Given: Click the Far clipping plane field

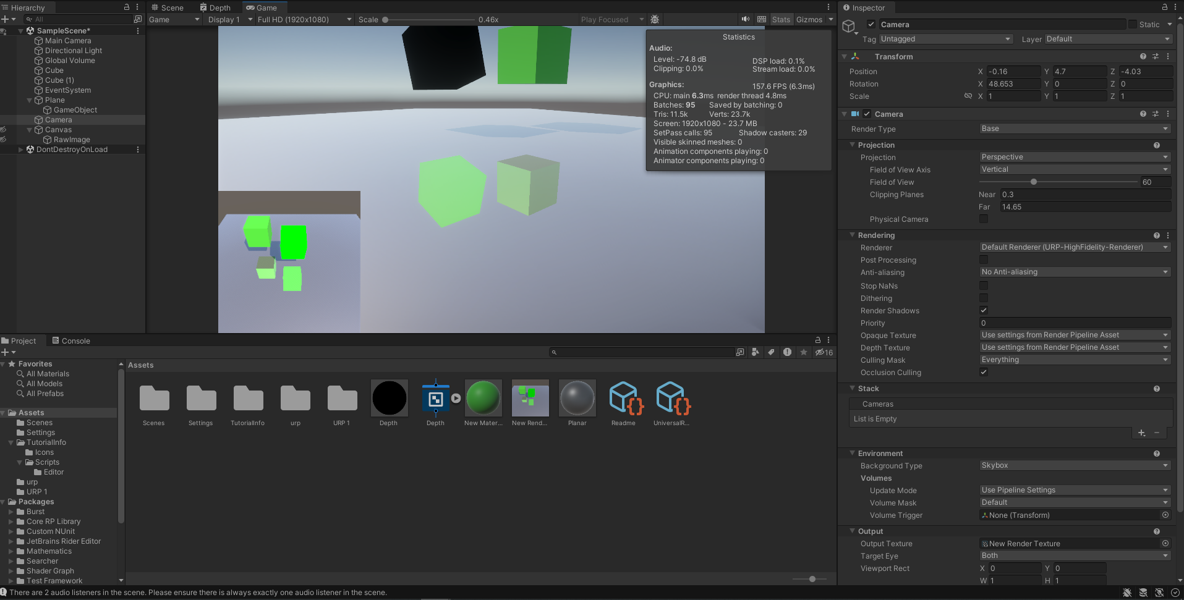Looking at the screenshot, I should 1085,207.
